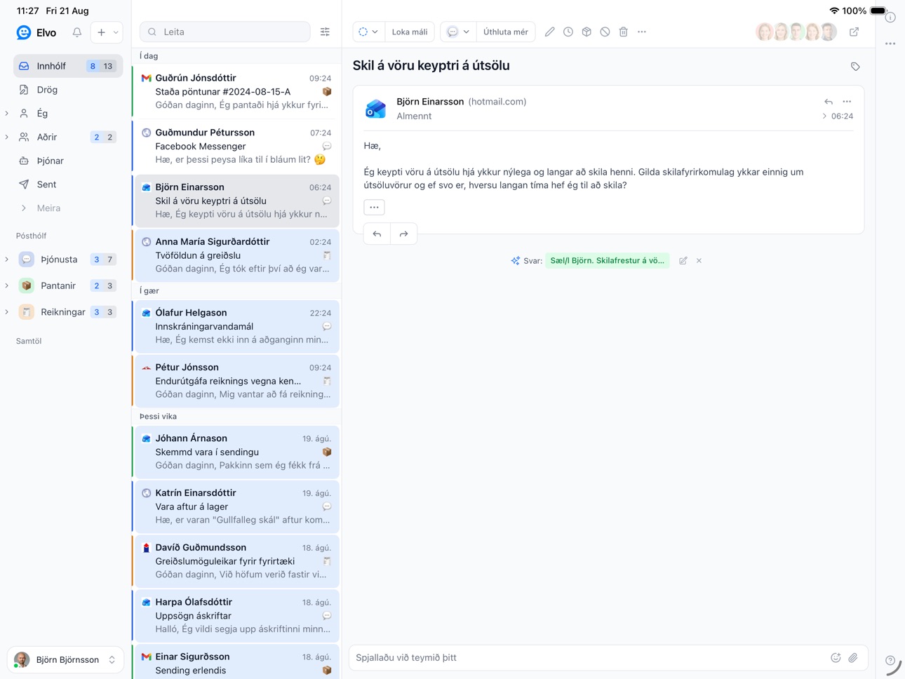Viewport: 905px width, 679px height.
Task: Open the channel chat bubble dropdown
Action: pyautogui.click(x=458, y=32)
